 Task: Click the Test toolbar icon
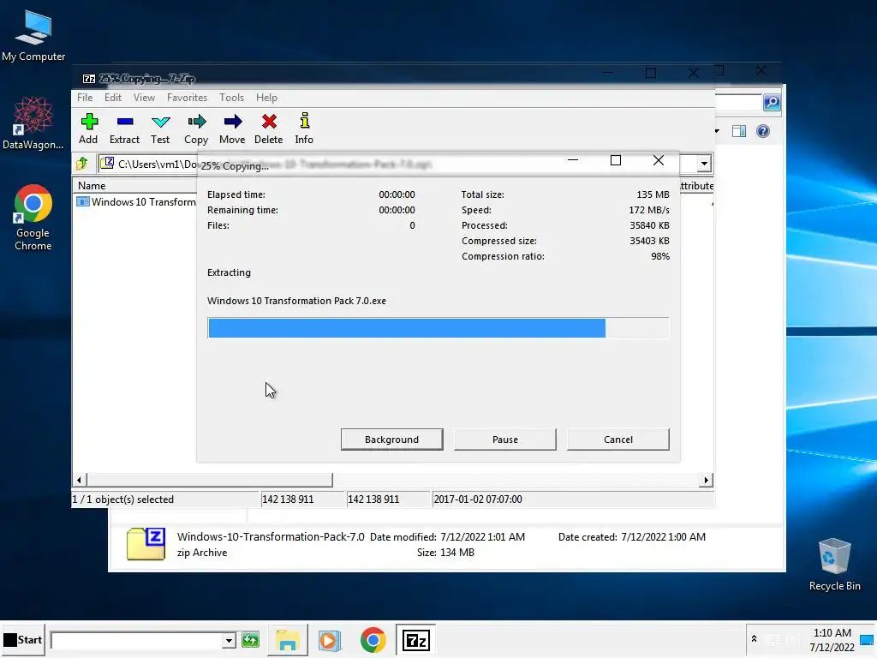point(160,129)
